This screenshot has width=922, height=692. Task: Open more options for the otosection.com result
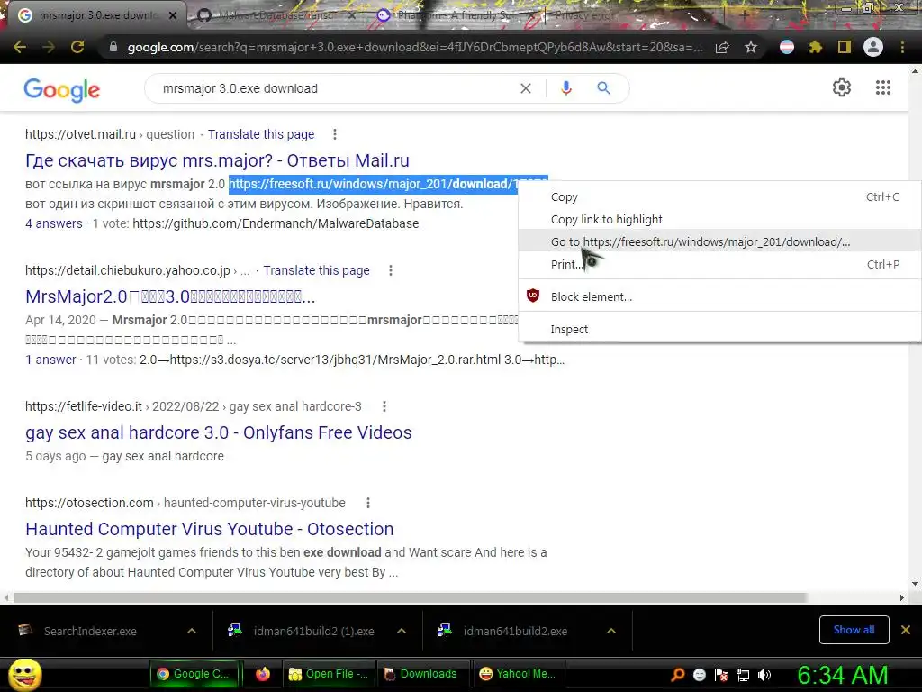click(368, 503)
